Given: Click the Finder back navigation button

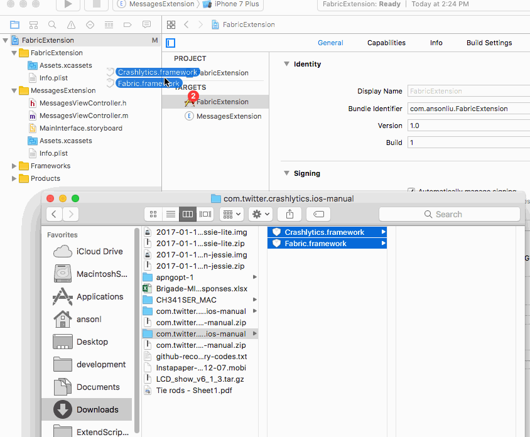Looking at the screenshot, I should (53, 213).
